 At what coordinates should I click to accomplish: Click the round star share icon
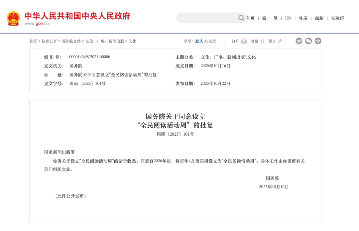coord(318,41)
